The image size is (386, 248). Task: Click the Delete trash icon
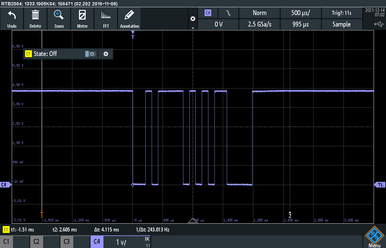35,19
